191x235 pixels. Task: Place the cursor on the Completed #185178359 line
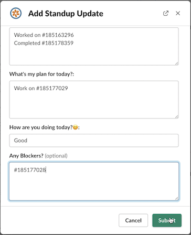tap(44, 43)
